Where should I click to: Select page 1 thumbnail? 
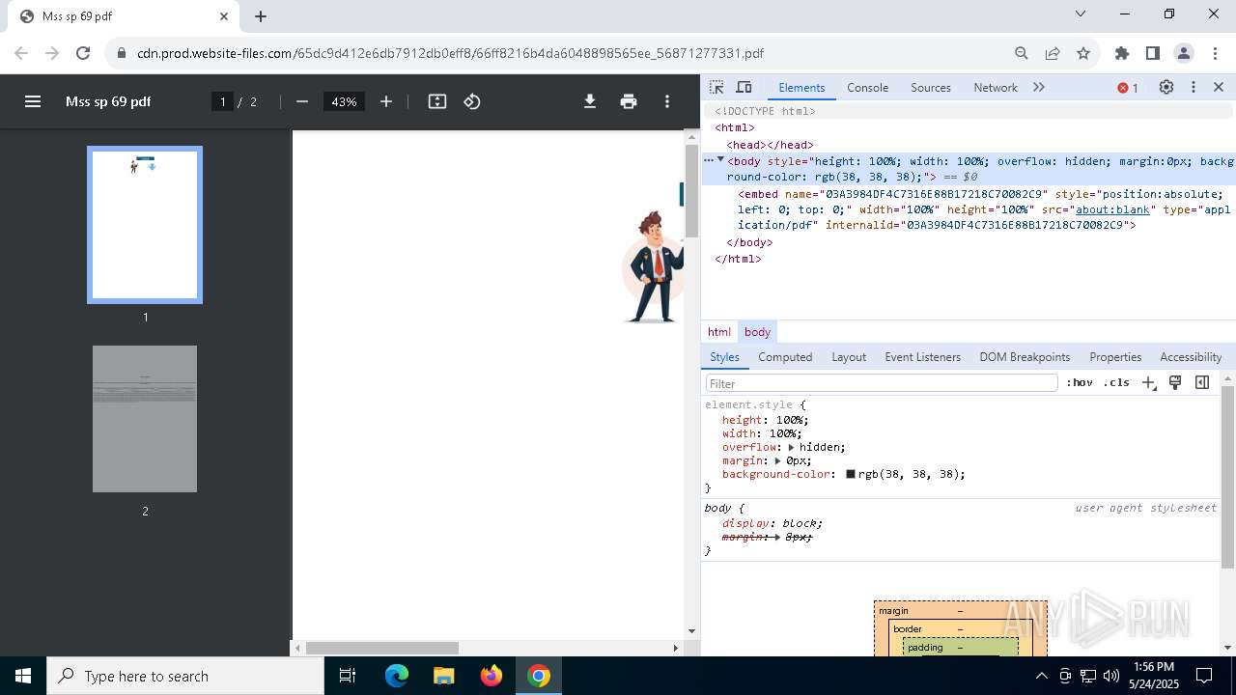(145, 225)
